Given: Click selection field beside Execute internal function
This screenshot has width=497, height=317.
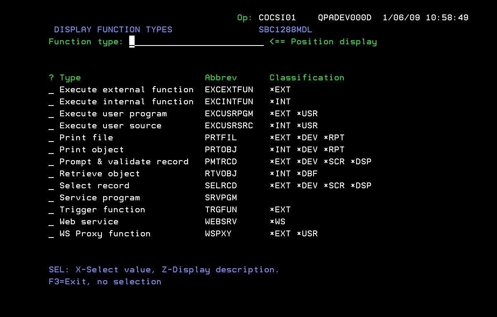Looking at the screenshot, I should [51, 102].
